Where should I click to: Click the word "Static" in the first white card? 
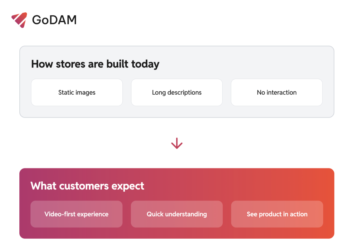(66, 92)
